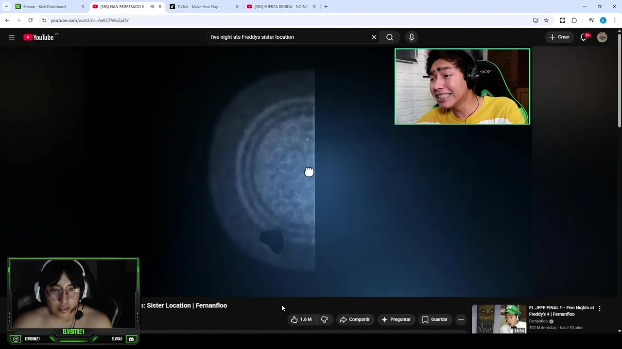
Task: Open EL JEFE FINAL video title link
Action: 562,311
